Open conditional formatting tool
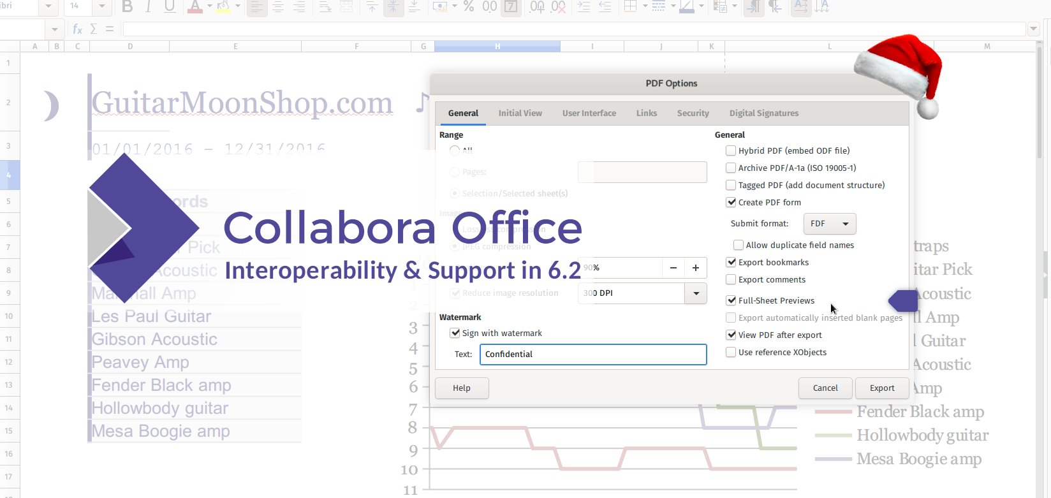Screen dimensions: 1051x498 click(721, 6)
